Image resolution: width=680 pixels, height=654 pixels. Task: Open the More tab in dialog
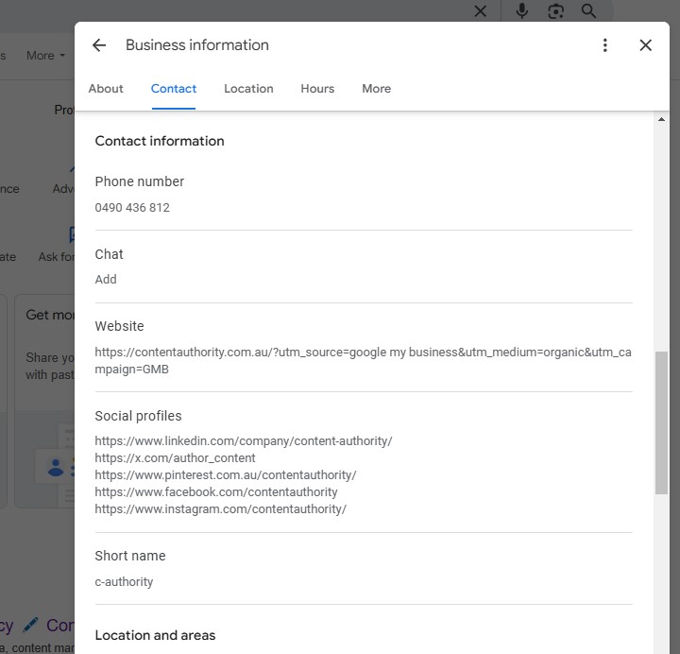[x=377, y=89]
